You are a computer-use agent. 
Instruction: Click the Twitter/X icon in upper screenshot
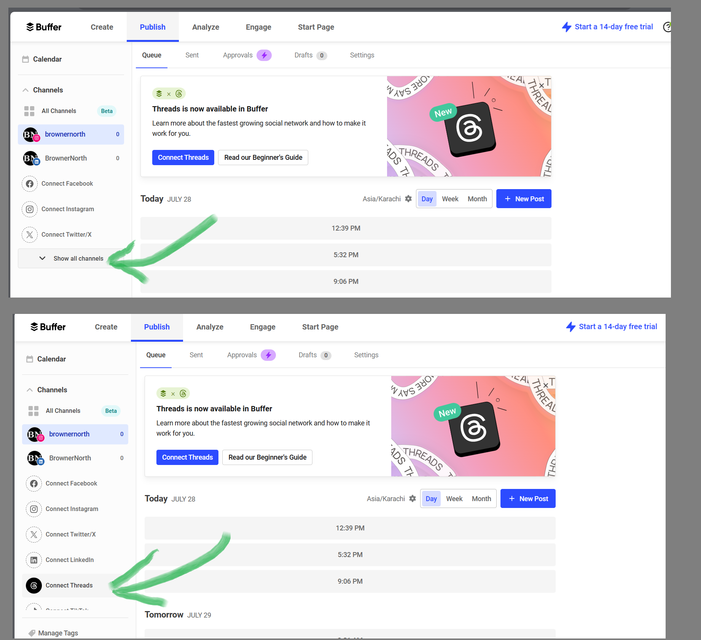pos(30,235)
